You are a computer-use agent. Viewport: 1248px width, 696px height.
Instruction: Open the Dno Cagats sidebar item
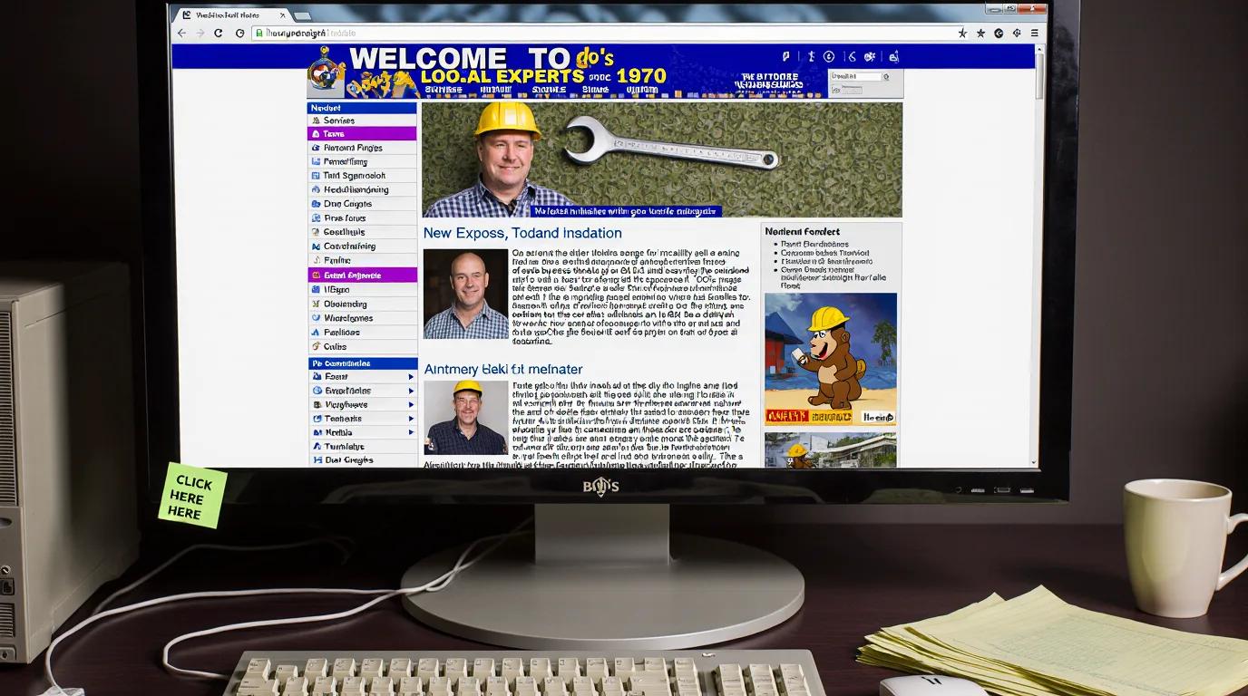point(362,204)
